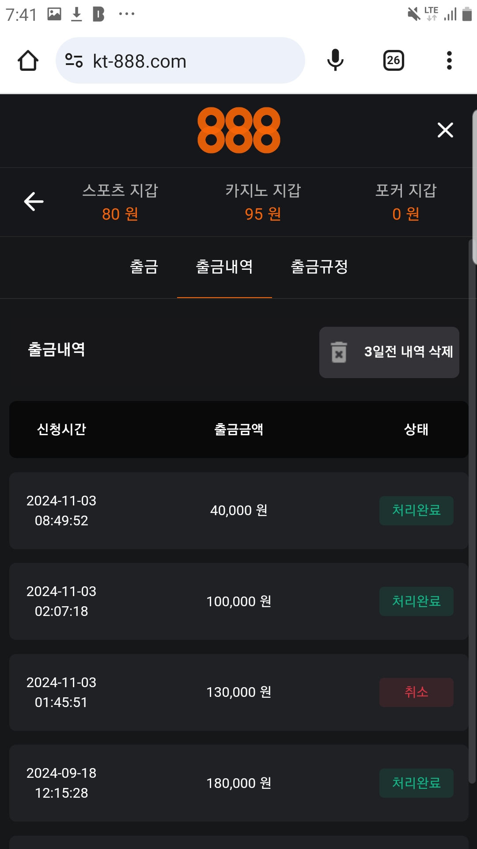Tap the trash can delete icon
The height and width of the screenshot is (849, 477).
tap(339, 352)
